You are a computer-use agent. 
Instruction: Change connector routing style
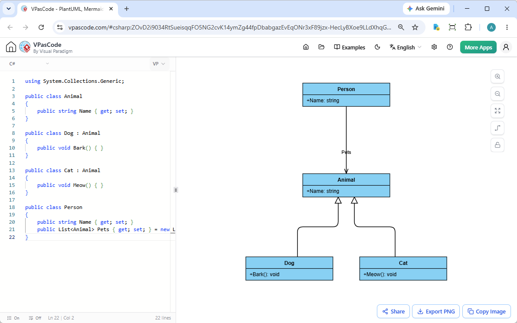pyautogui.click(x=497, y=128)
